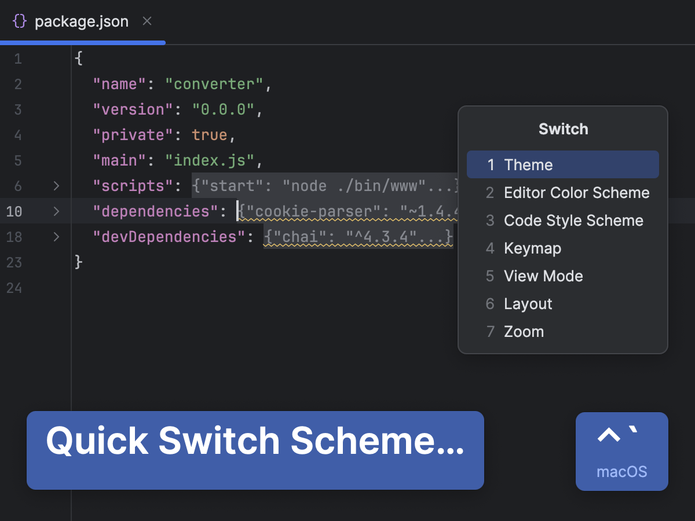Click line number 10 in the gutter

(14, 211)
